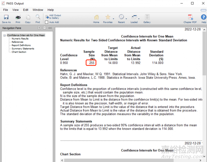The height and width of the screenshot is (162, 207).
Task: Expand all items in Navigation Pane
Action: (x=39, y=28)
